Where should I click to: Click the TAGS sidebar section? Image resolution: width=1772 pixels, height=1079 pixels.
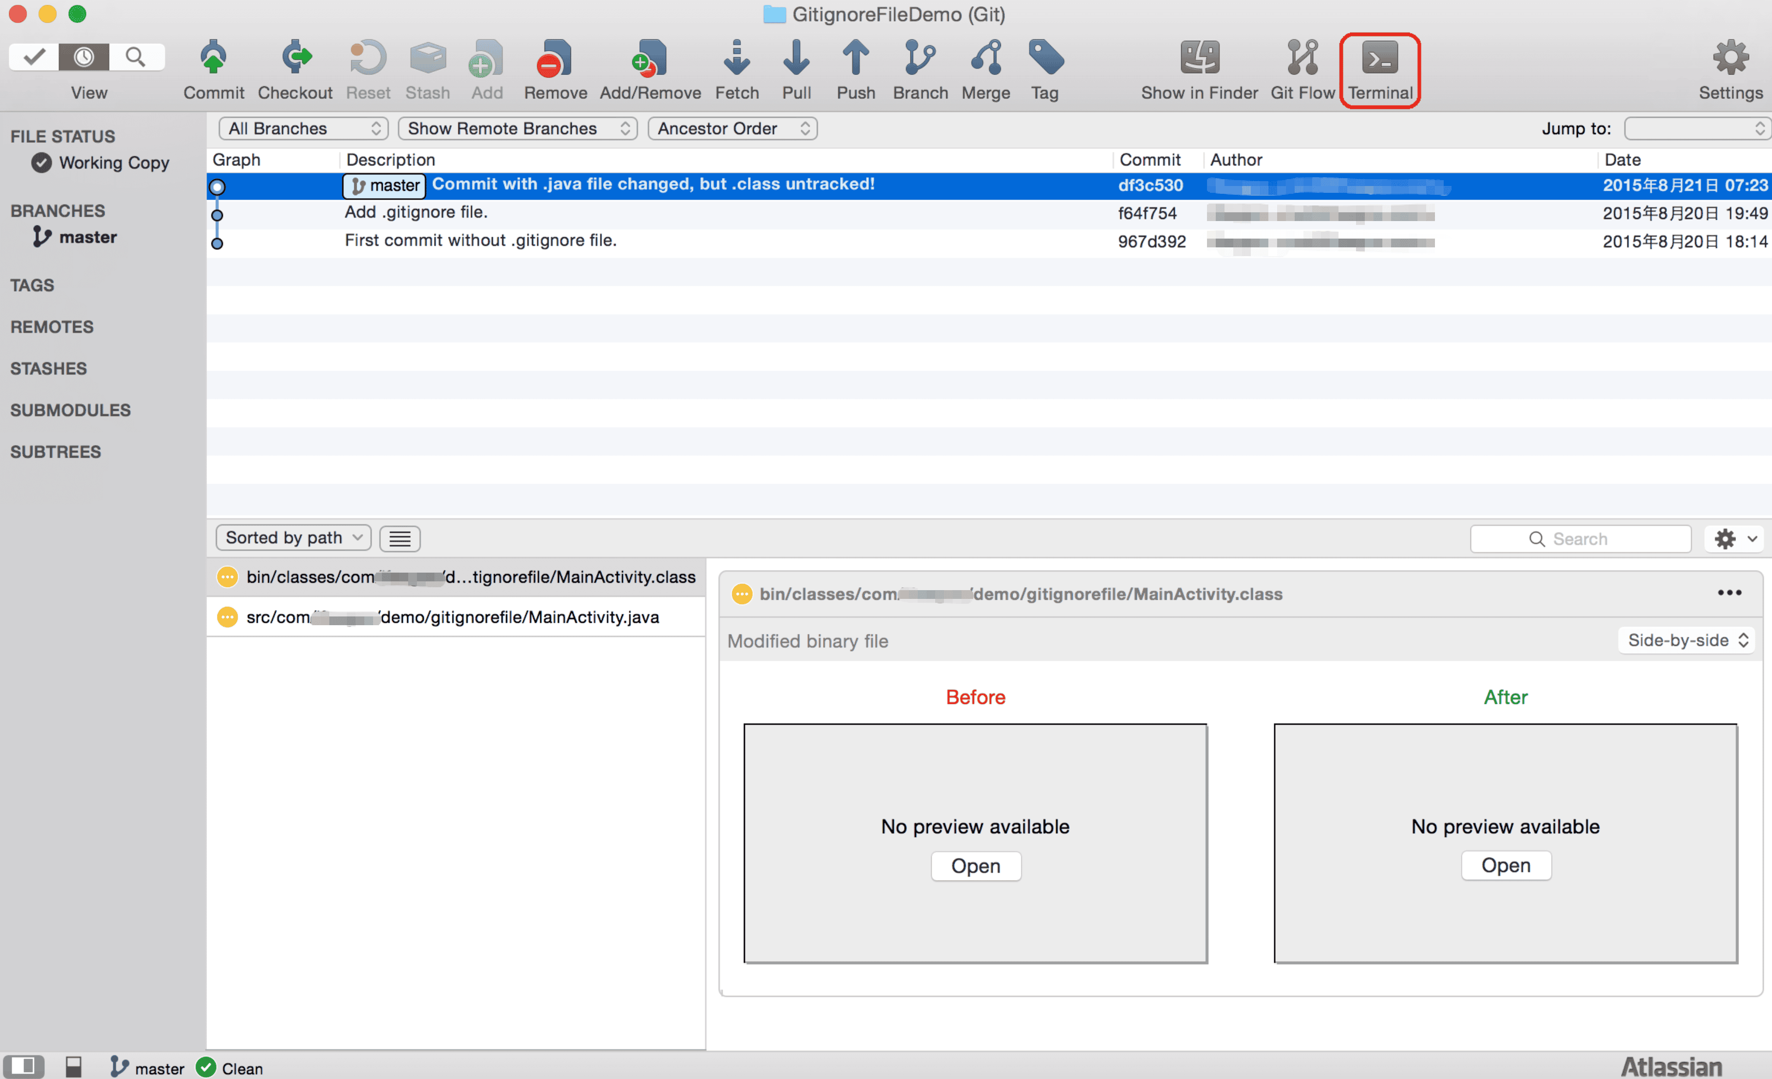coord(32,285)
